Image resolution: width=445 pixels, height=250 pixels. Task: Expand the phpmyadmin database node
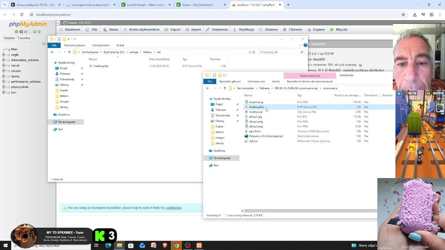(x=4, y=87)
